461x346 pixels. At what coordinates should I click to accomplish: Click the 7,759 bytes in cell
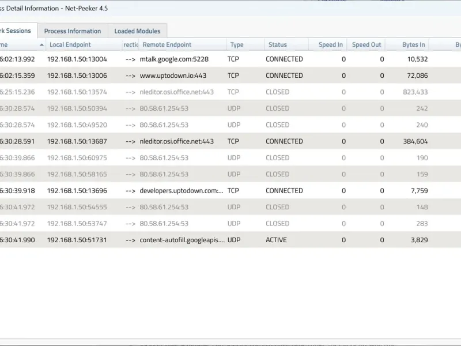(x=420, y=191)
